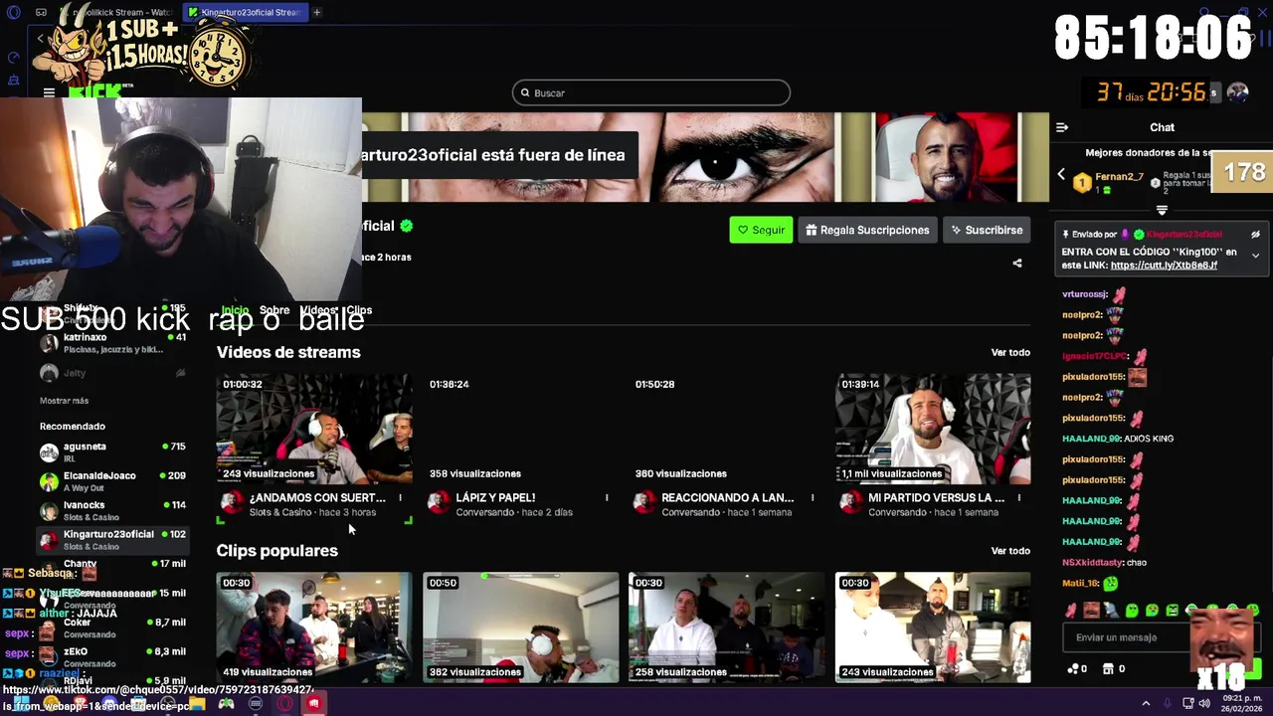Open Kick hamburger sidebar menu
Viewport: 1273px width, 716px height.
[x=49, y=92]
